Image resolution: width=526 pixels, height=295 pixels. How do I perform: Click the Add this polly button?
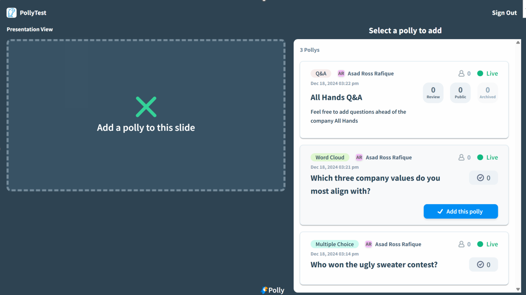click(x=461, y=211)
